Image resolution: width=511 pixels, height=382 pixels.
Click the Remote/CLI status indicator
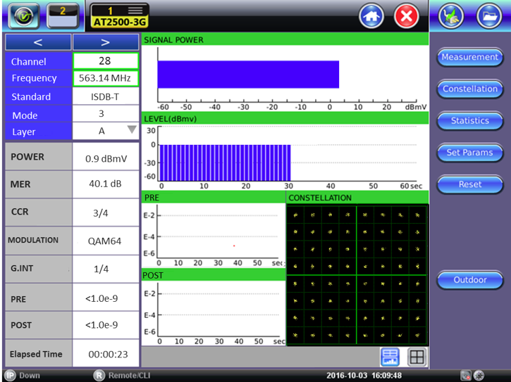tap(123, 376)
